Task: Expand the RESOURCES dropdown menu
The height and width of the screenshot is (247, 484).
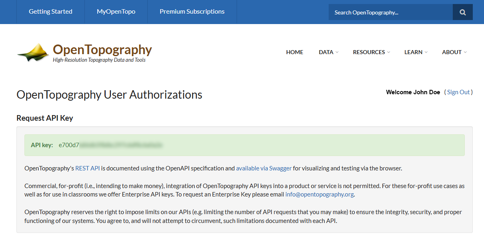Action: click(372, 52)
